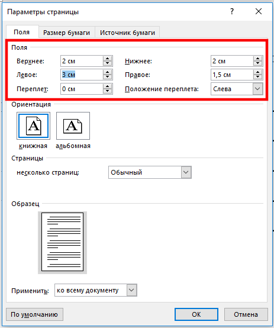The height and width of the screenshot is (328, 274).
Task: Expand the несколько страниц dropdown
Action: [x=186, y=172]
